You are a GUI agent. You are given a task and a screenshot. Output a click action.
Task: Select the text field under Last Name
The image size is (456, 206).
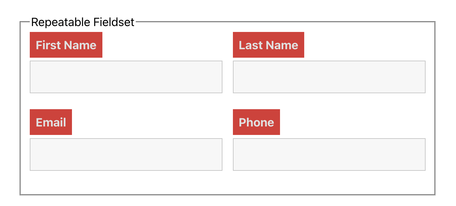(x=329, y=77)
